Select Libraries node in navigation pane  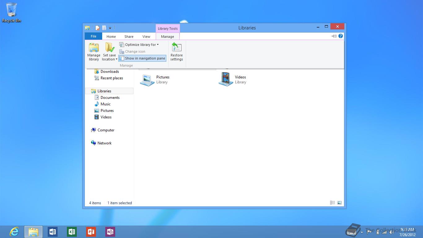pos(109,91)
